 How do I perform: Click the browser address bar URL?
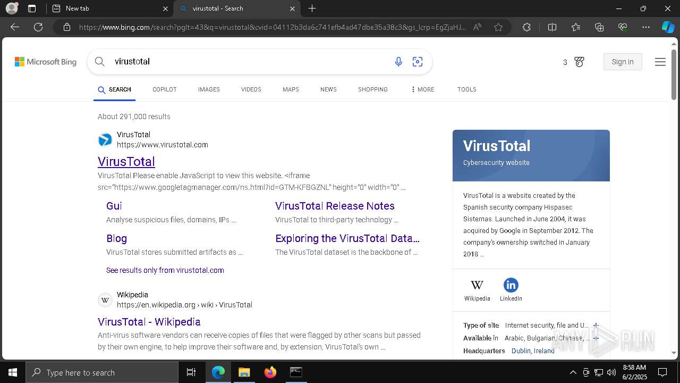[x=273, y=27]
